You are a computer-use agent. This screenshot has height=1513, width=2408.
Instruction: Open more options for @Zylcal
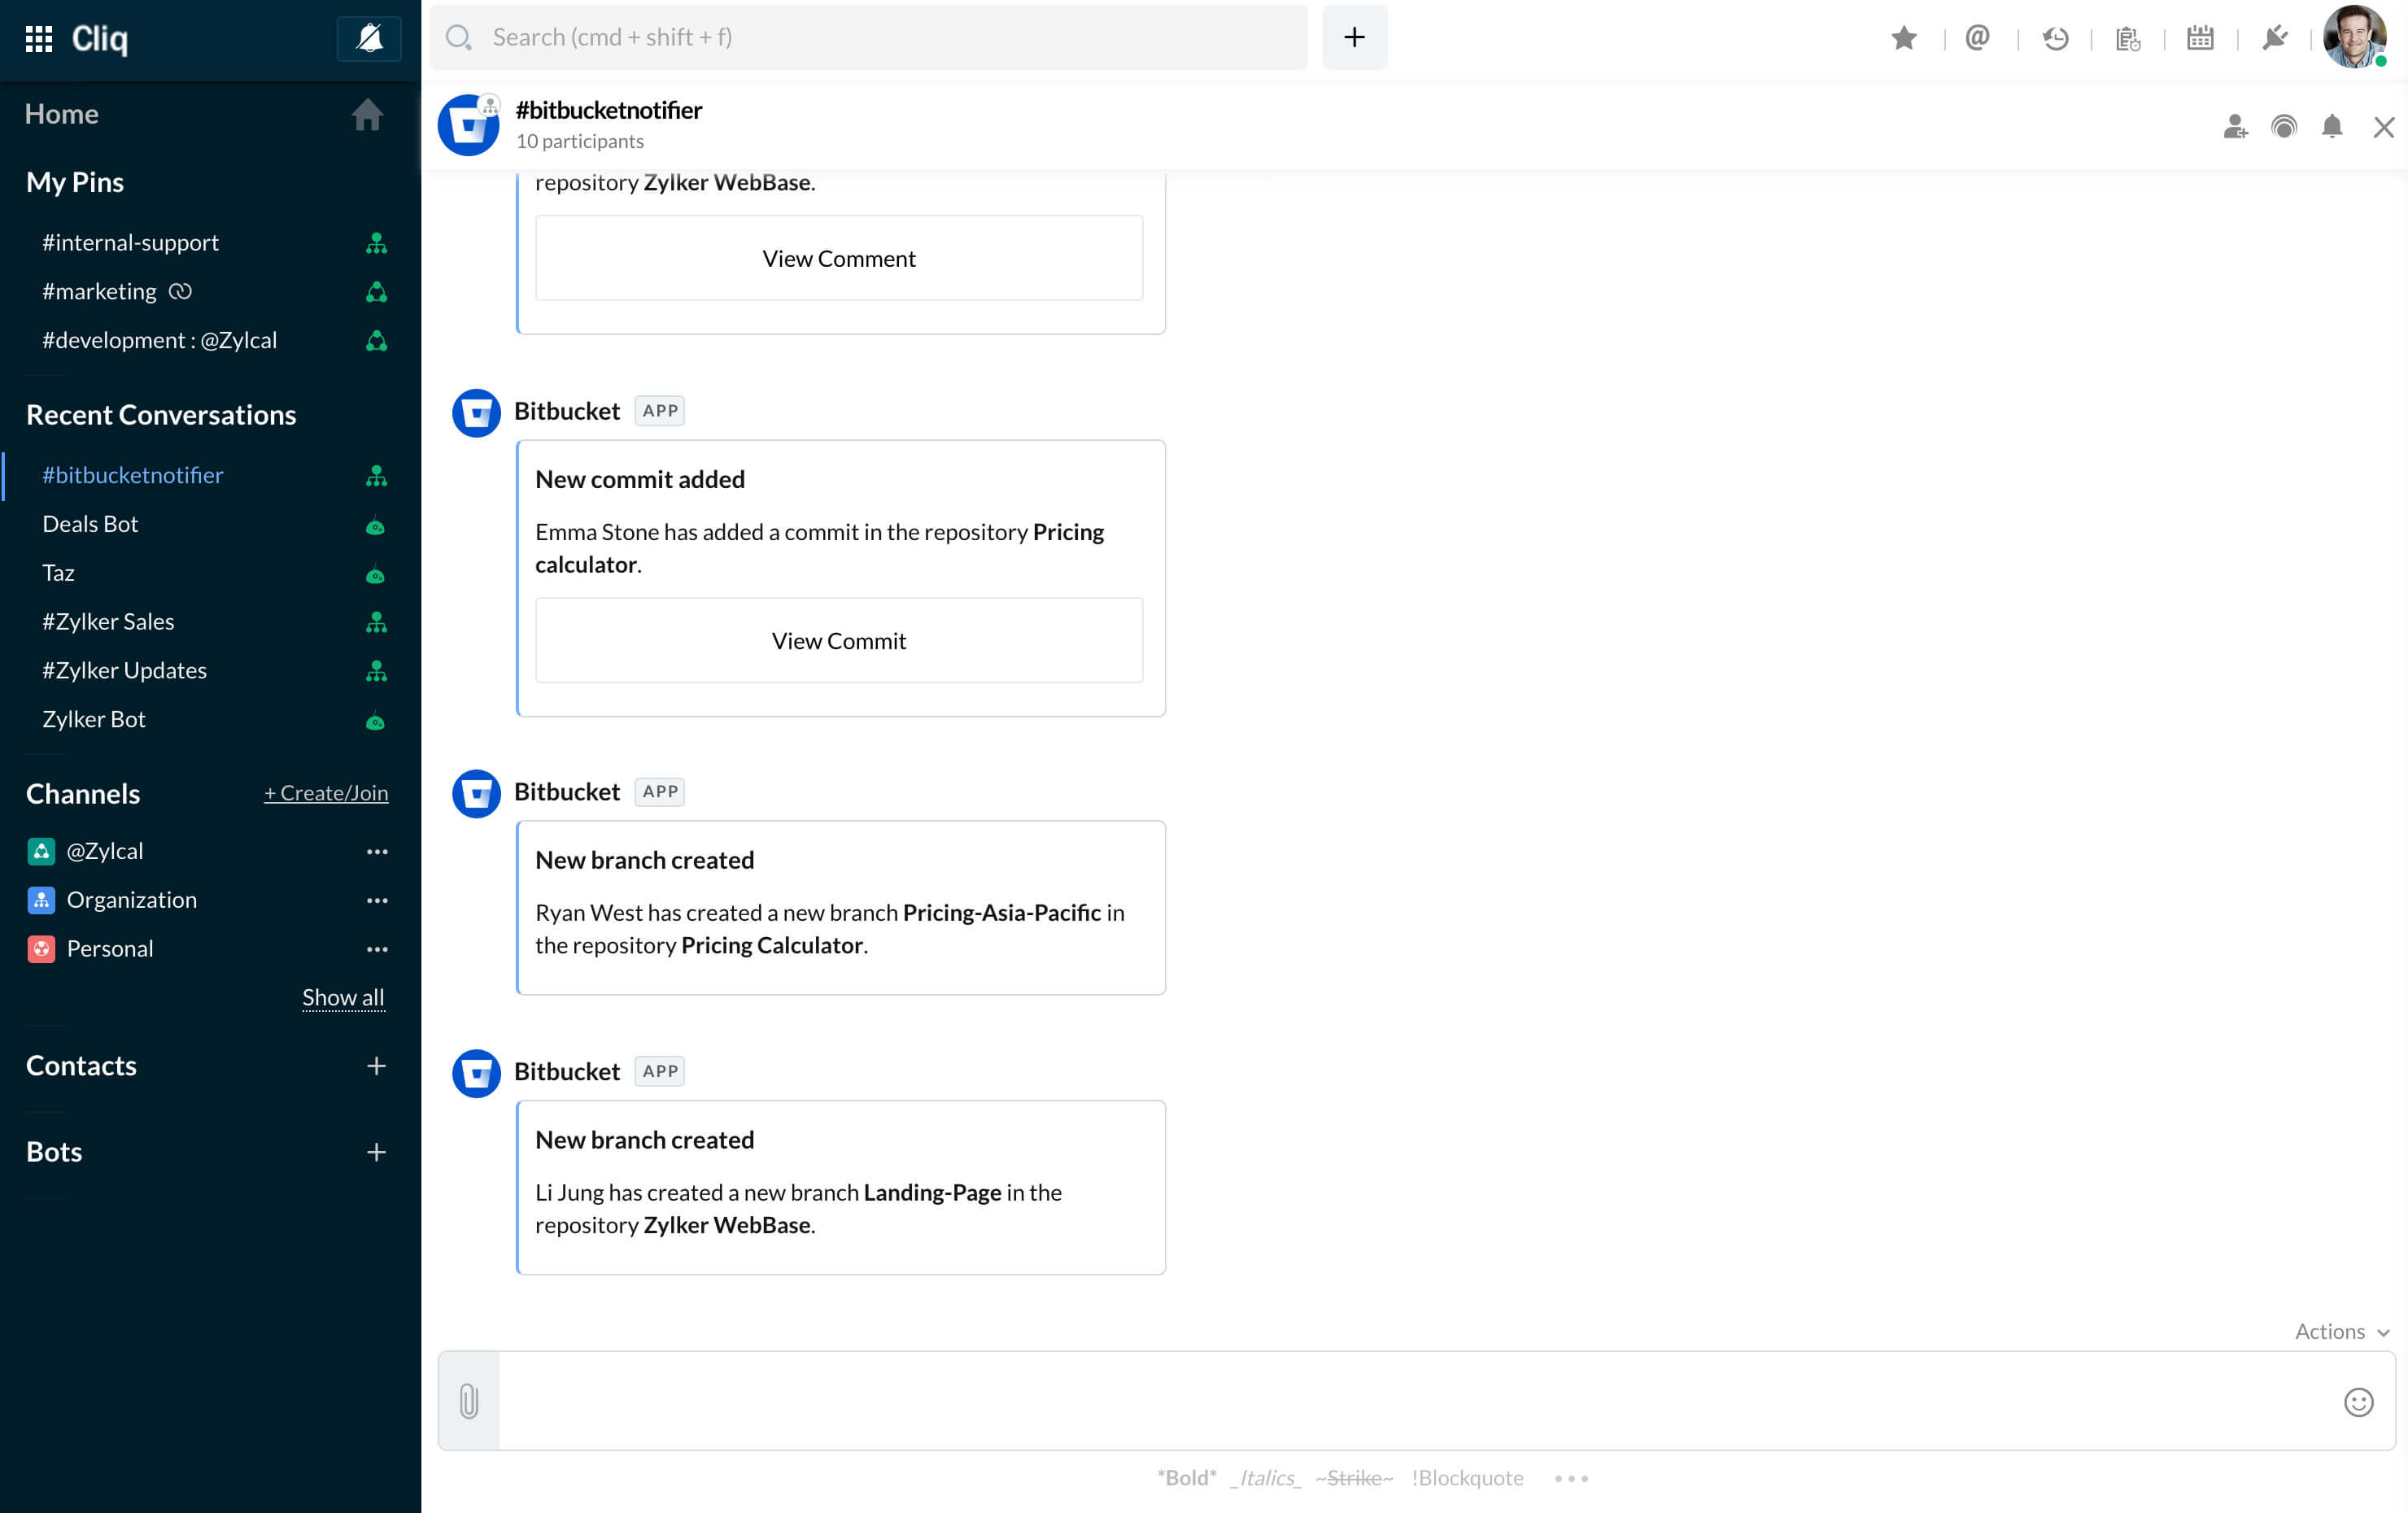pyautogui.click(x=377, y=851)
